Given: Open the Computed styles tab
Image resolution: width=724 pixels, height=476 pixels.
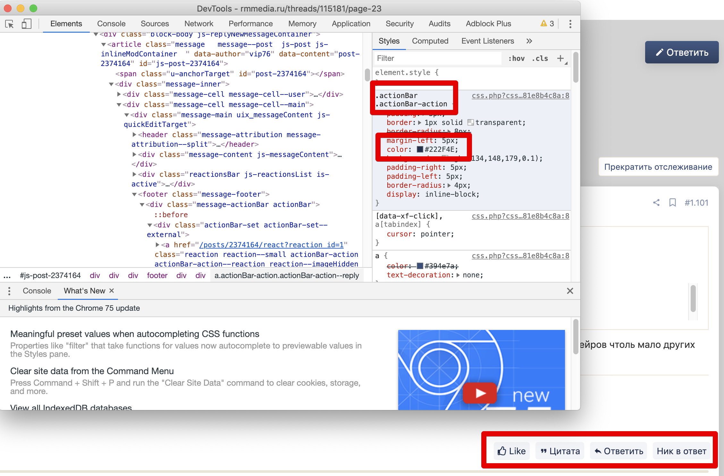Looking at the screenshot, I should coord(430,41).
